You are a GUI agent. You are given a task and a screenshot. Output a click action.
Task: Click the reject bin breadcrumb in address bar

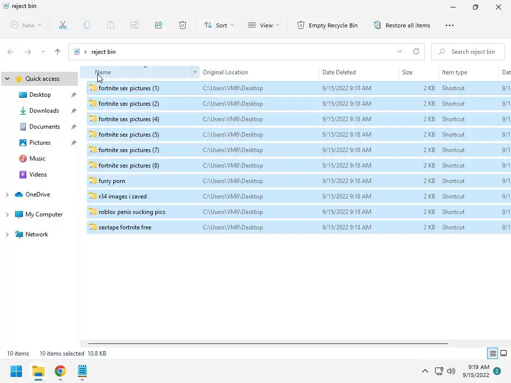pos(103,52)
